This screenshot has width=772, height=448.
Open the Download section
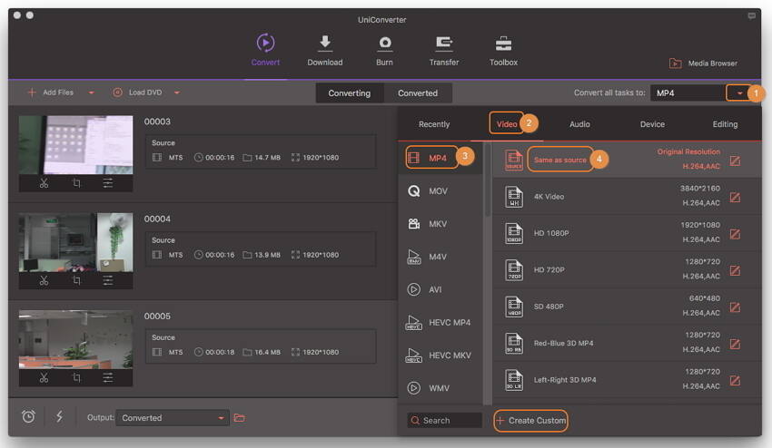point(325,50)
